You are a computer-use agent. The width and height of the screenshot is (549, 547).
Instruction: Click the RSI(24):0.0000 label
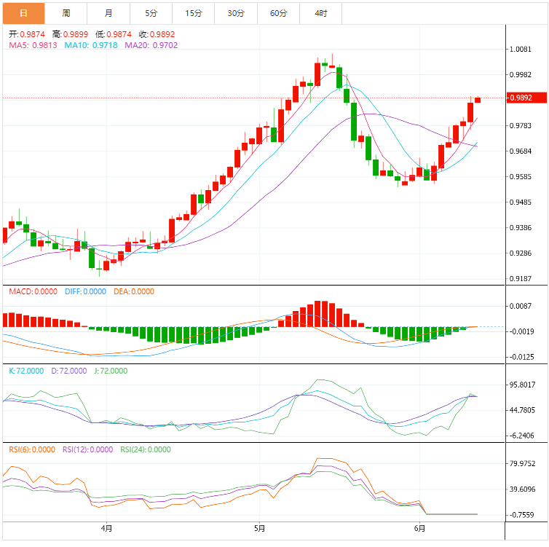pos(146,449)
